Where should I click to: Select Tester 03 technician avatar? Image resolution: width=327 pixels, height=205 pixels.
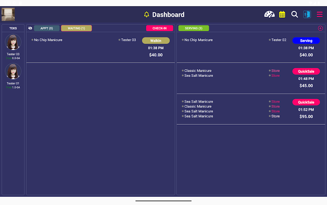click(13, 42)
